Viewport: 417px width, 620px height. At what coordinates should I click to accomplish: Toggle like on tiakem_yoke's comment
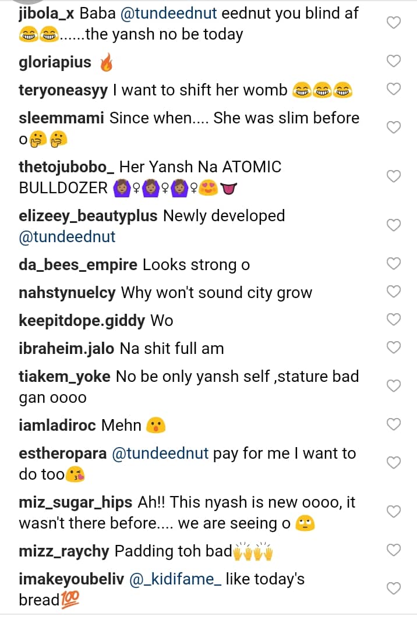click(x=394, y=386)
